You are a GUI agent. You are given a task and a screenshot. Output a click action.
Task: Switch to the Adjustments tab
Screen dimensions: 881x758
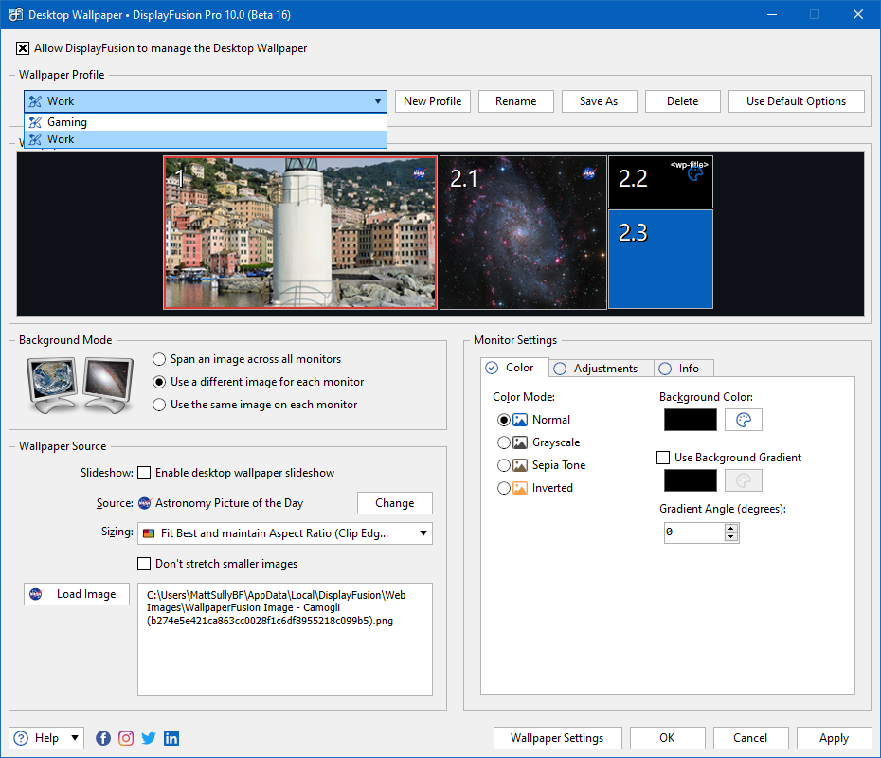(602, 369)
